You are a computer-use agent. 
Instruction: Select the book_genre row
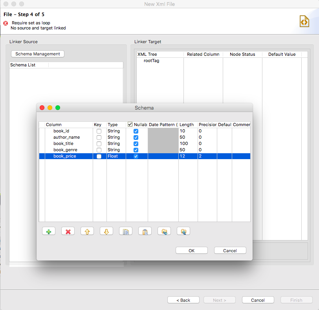[66, 150]
